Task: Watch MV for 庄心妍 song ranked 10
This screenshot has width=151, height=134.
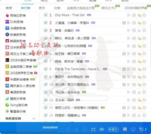Action: click(124, 85)
